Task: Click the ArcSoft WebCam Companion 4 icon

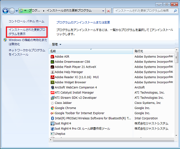Action: pyautogui.click(x=52, y=88)
